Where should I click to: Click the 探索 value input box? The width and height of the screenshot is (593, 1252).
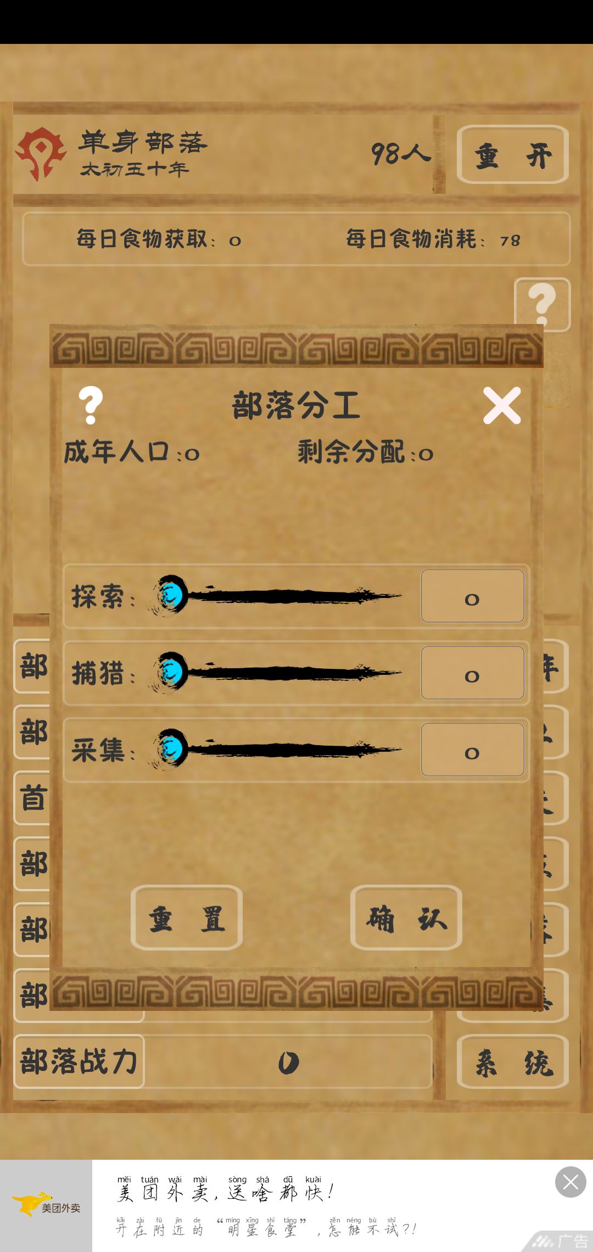(472, 596)
